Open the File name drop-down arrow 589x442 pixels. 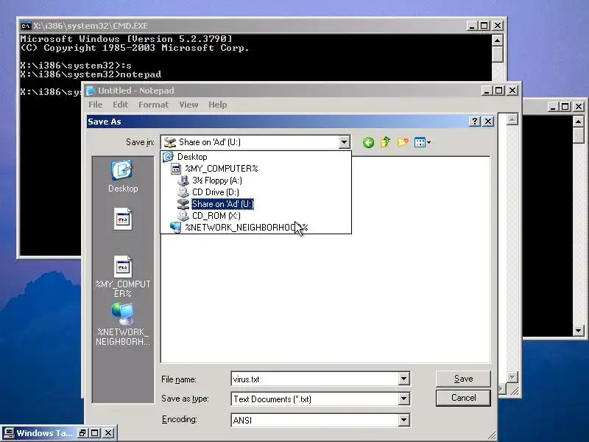pyautogui.click(x=403, y=379)
